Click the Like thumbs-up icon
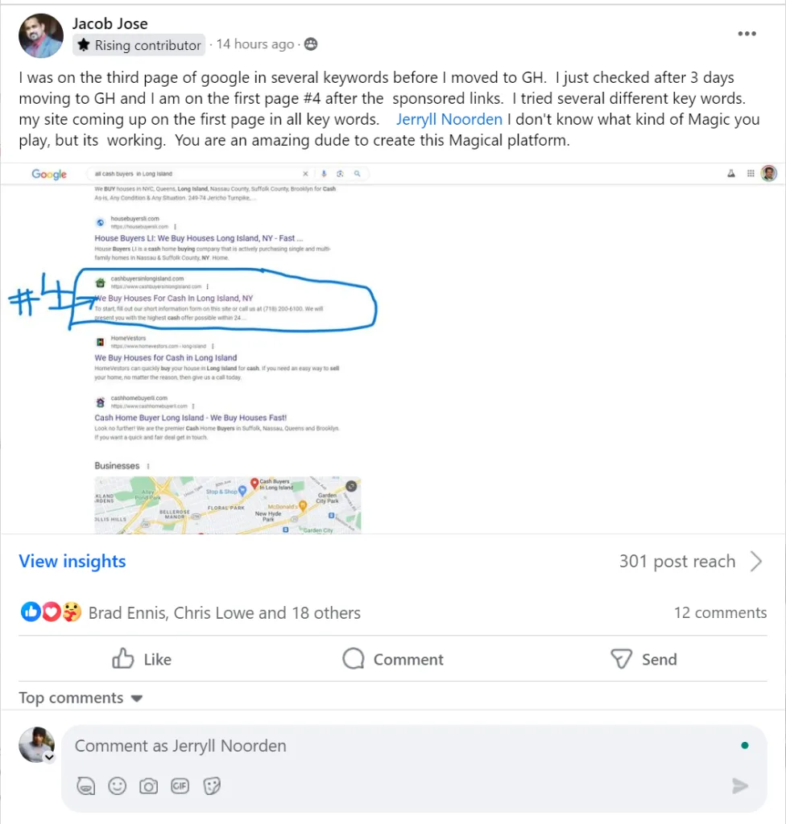This screenshot has height=824, width=786. tap(122, 658)
